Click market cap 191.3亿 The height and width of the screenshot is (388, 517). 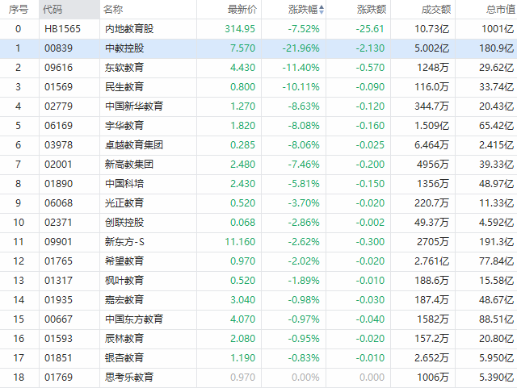click(497, 242)
